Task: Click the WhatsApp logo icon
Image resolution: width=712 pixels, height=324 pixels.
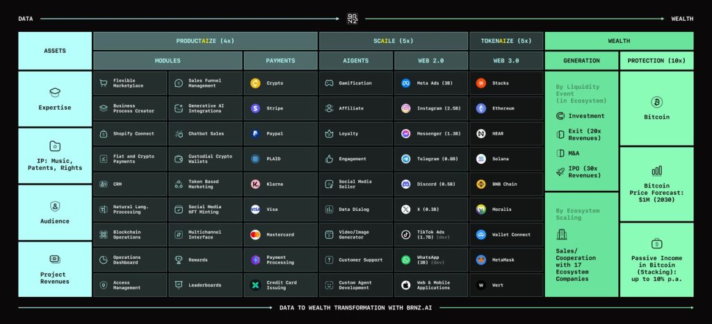Action: [406, 260]
